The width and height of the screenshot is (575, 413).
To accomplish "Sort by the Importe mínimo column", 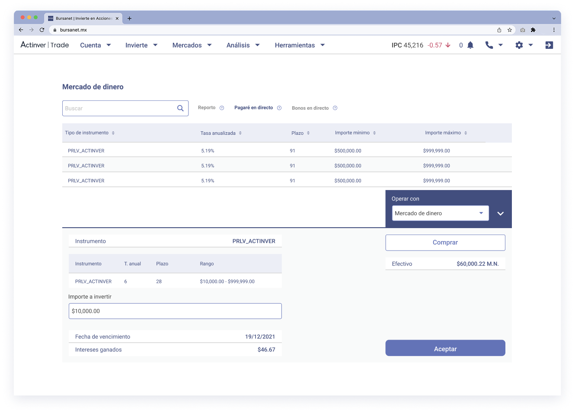I will coord(374,133).
